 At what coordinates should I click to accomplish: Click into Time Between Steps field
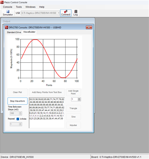tap(15, 113)
